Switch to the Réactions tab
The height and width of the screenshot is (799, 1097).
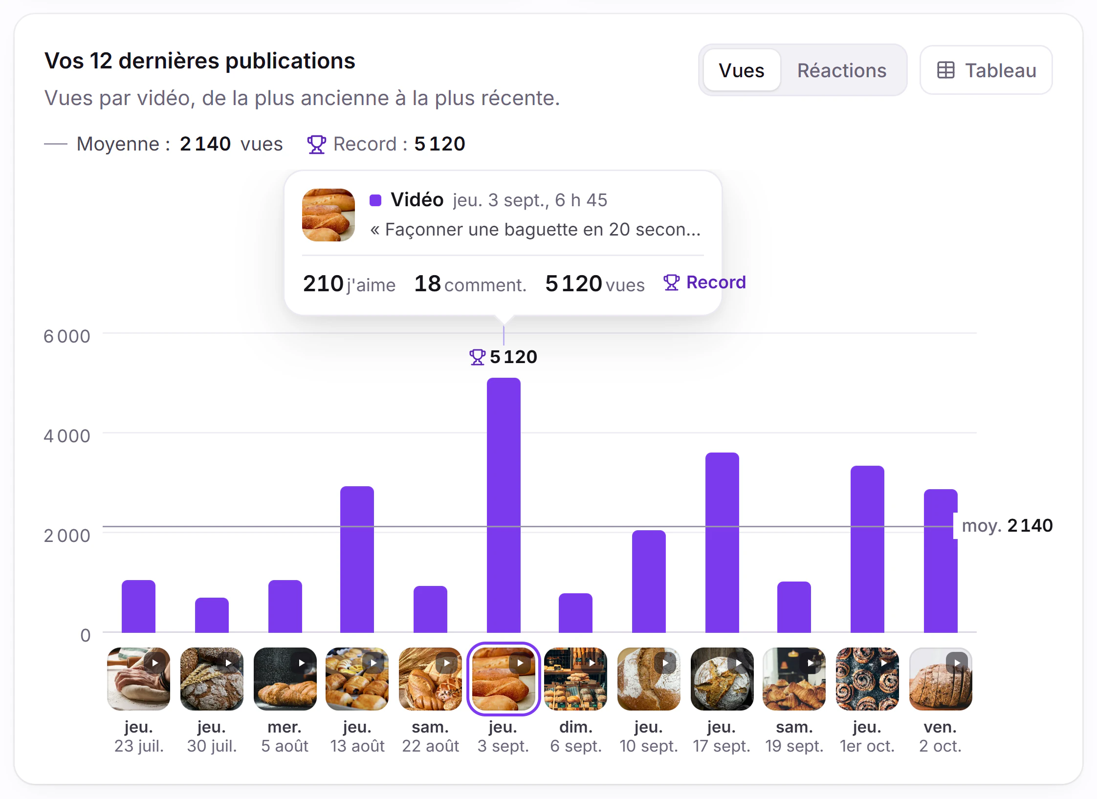(842, 70)
